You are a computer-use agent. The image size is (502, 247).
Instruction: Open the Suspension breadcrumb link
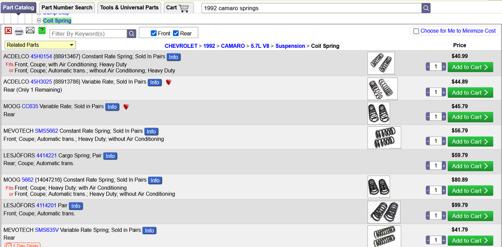click(x=290, y=46)
